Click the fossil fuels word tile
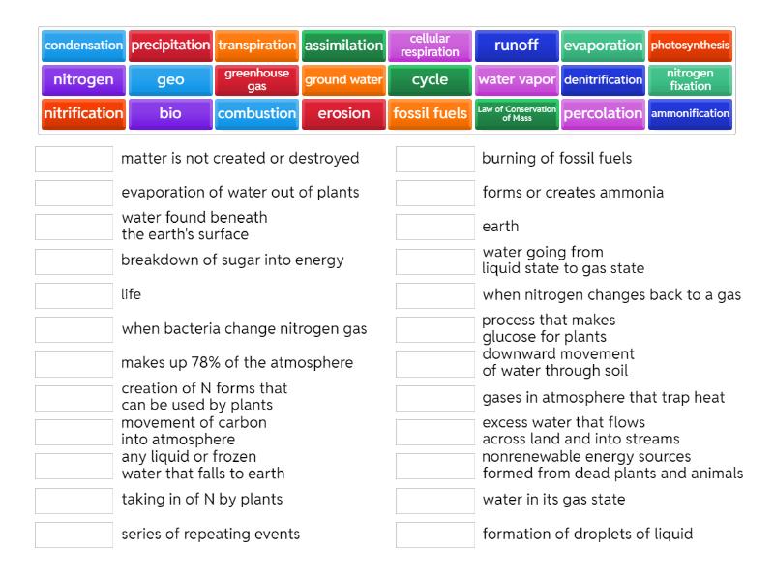 (x=430, y=114)
